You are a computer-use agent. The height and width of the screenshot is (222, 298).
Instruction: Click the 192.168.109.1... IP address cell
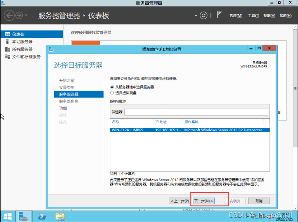point(168,130)
